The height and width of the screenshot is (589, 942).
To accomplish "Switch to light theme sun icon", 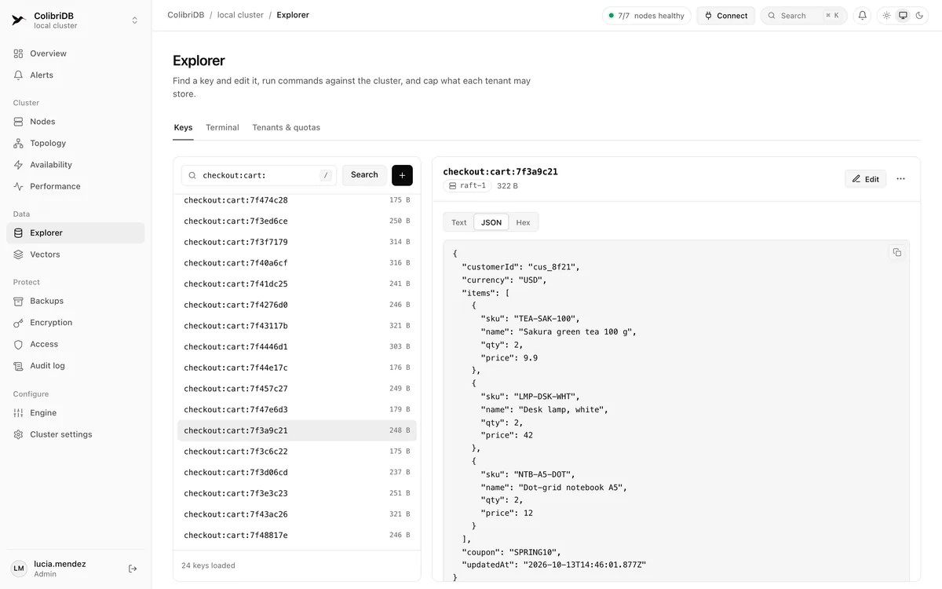I will click(886, 16).
